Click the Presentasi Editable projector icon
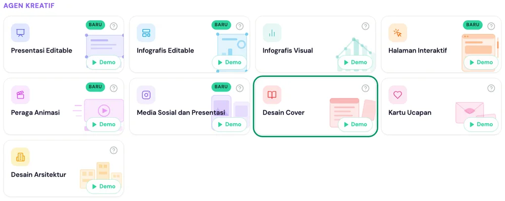The width and height of the screenshot is (505, 201). click(20, 32)
